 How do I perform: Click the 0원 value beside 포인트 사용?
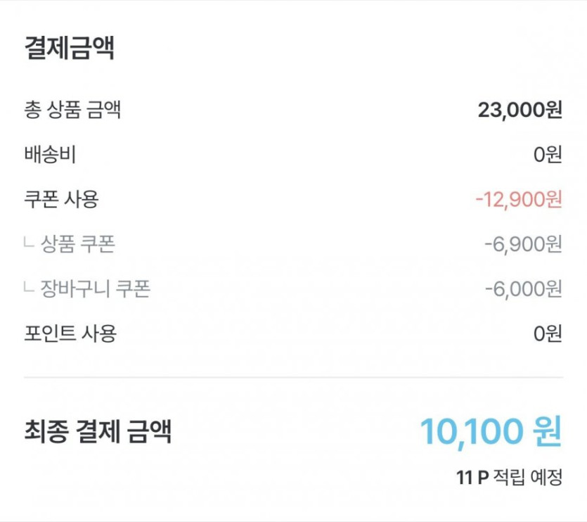click(548, 333)
